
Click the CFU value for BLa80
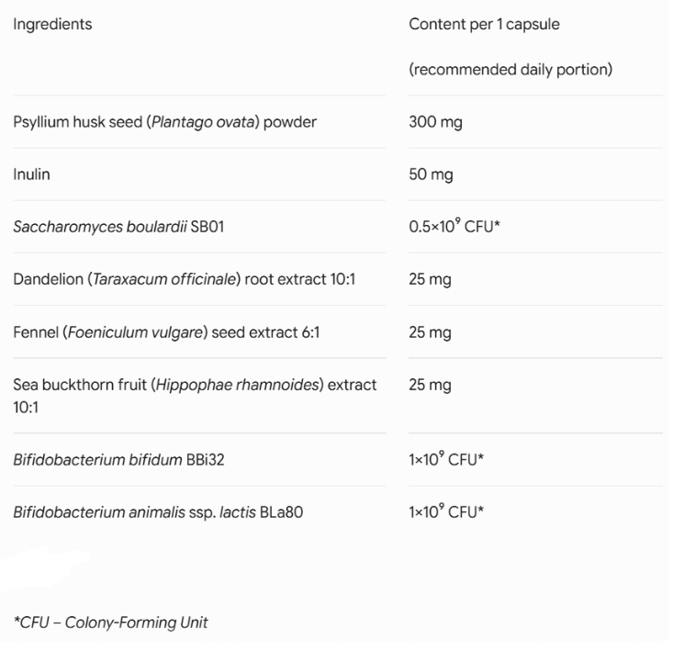pos(446,511)
